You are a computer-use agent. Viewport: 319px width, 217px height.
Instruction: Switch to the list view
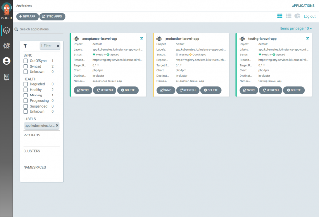pyautogui.click(x=289, y=16)
